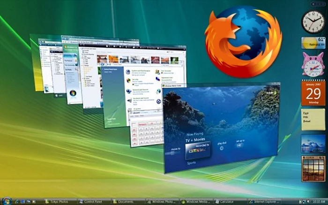
Task: Open Network and Internet in Control Panel
Action: point(140,90)
